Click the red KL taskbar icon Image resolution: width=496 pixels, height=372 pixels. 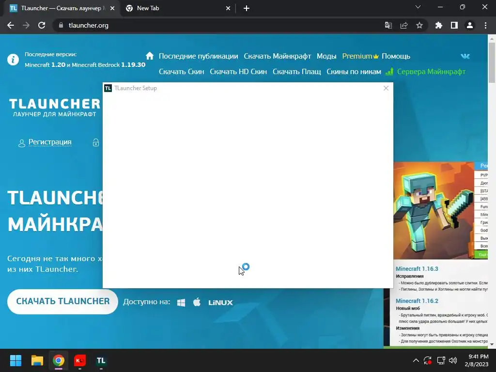click(x=80, y=360)
